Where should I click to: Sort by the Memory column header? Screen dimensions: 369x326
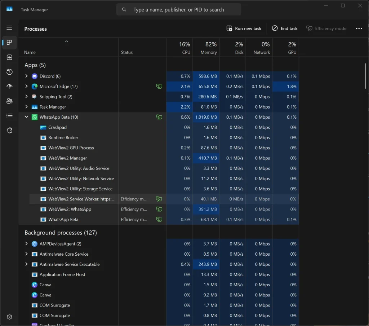(x=206, y=48)
